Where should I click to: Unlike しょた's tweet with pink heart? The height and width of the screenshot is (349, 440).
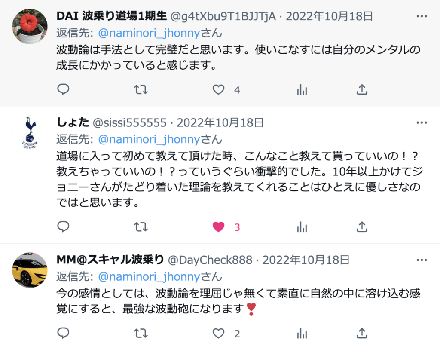(218, 227)
